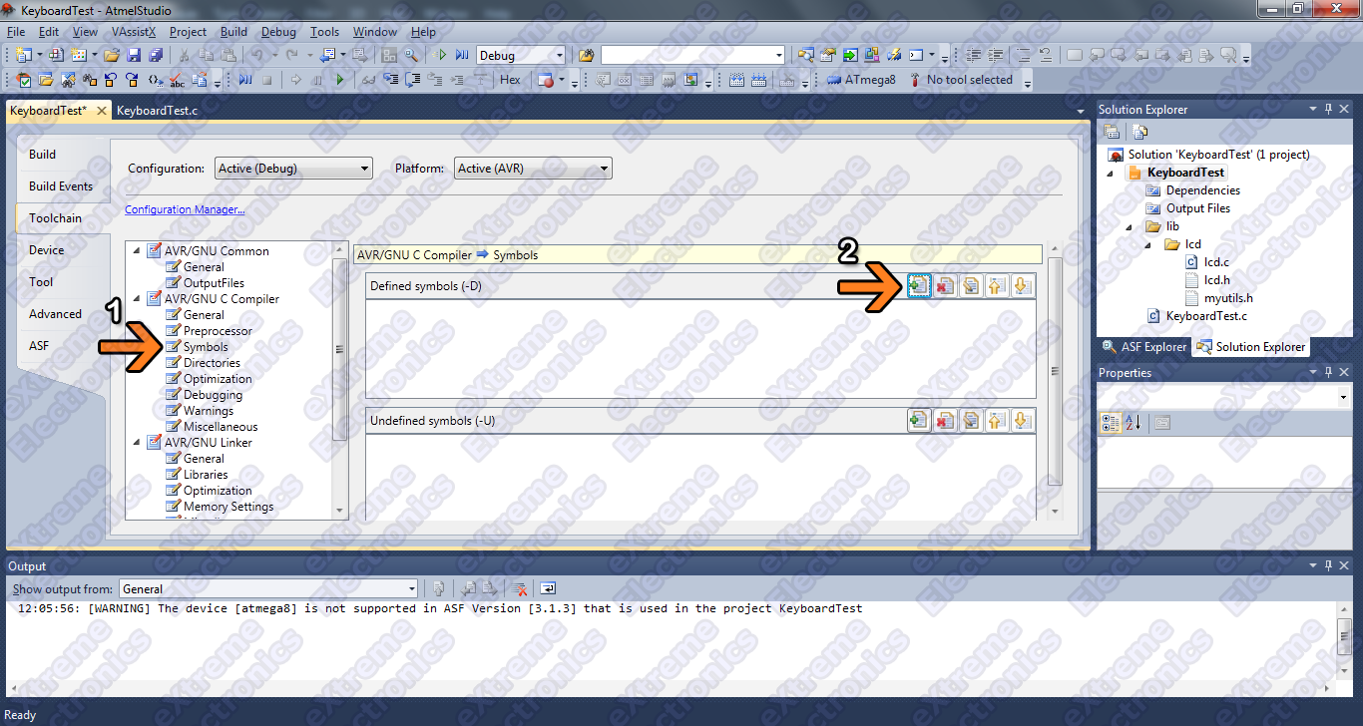Open the VAssistX menu
Screen dimensions: 1363x726
(134, 32)
